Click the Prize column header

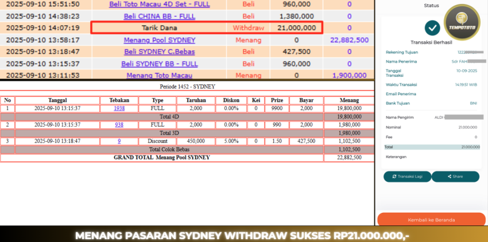pos(277,100)
